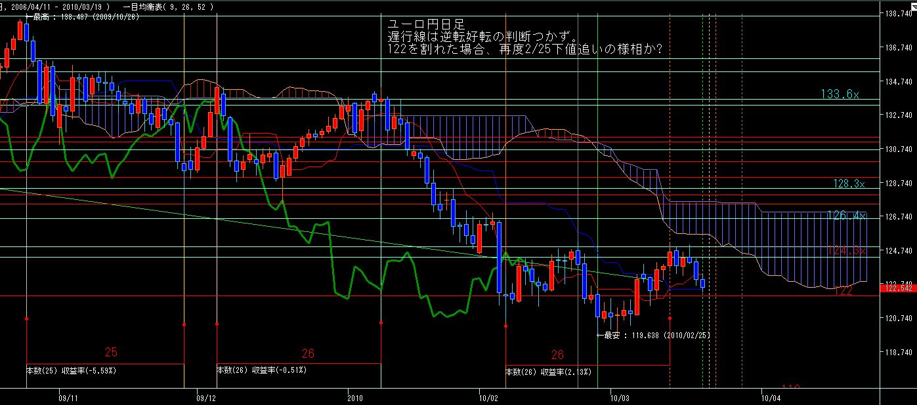Image resolution: width=917 pixels, height=405 pixels.
Task: Click the comment line starting 122を割れた場合
Action: tap(524, 49)
